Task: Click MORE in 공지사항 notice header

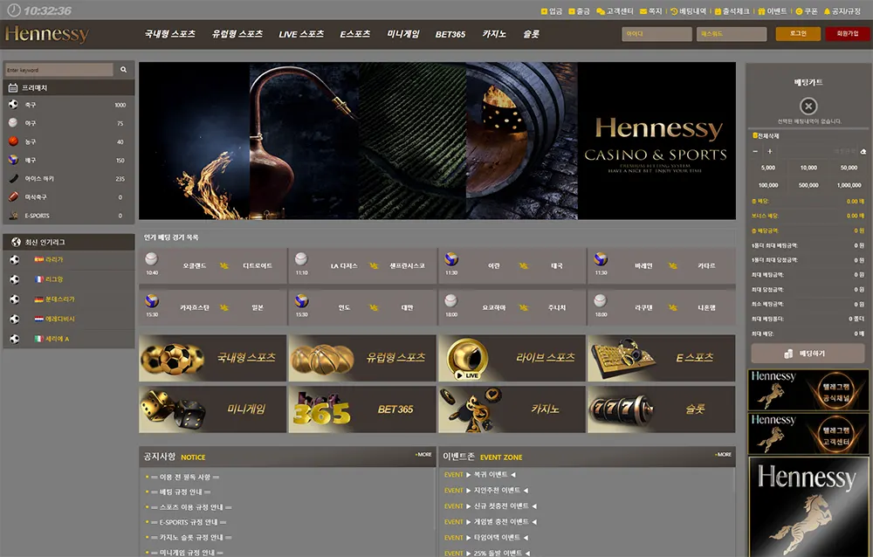Action: tap(423, 455)
